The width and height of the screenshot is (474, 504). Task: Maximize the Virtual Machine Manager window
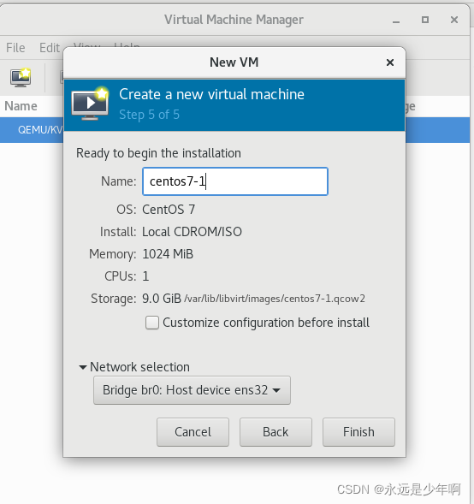425,20
